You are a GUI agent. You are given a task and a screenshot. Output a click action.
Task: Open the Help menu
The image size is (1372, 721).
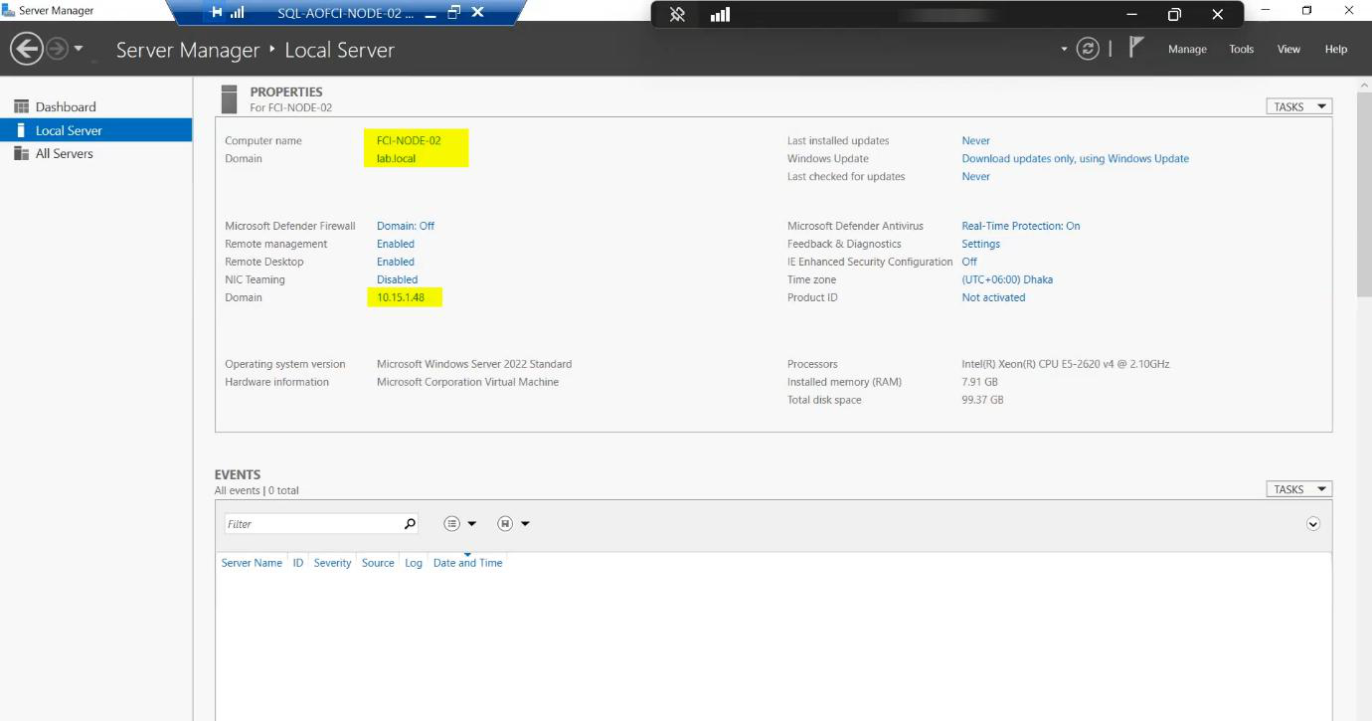[1336, 49]
